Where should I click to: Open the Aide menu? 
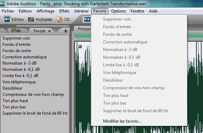(153, 11)
